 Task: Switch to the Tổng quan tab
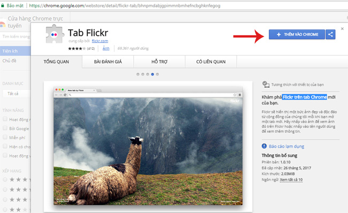point(56,62)
